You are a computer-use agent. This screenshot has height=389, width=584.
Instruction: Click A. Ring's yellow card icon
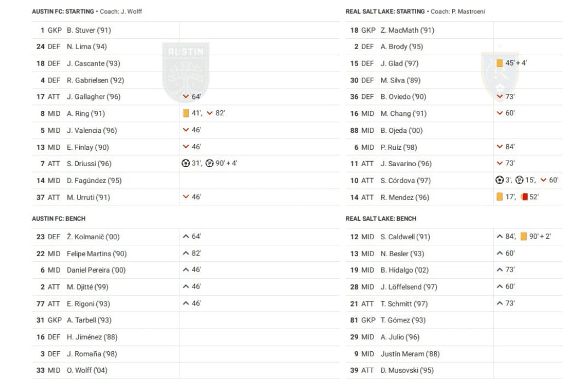click(186, 114)
